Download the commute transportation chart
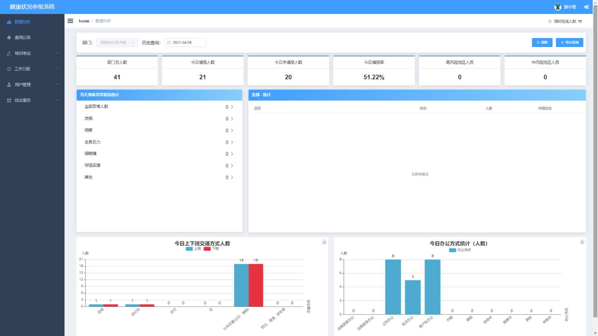Viewport: 598px width, 336px height. [x=324, y=242]
